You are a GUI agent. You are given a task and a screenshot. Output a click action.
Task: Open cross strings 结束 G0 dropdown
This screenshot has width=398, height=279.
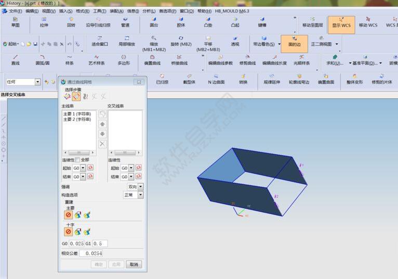(x=131, y=176)
